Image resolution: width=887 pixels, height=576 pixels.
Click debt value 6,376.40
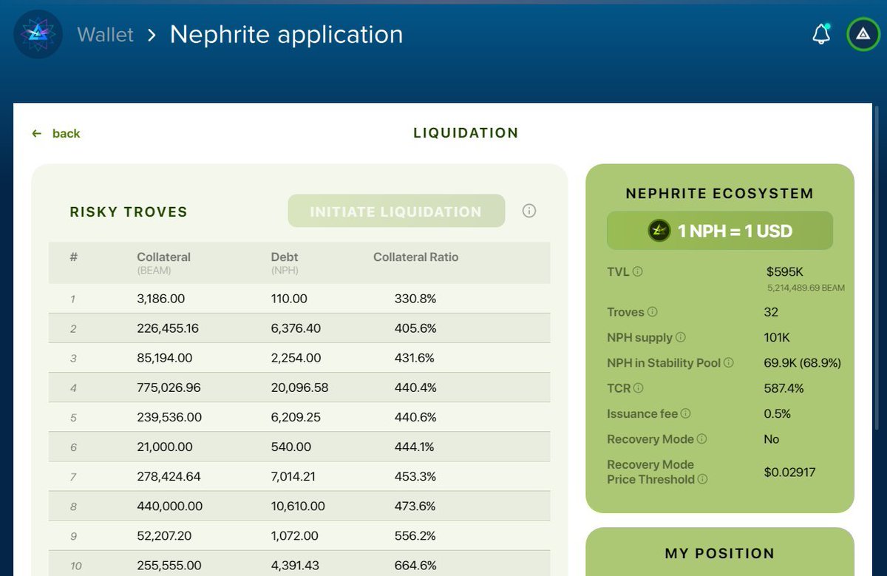coord(296,328)
